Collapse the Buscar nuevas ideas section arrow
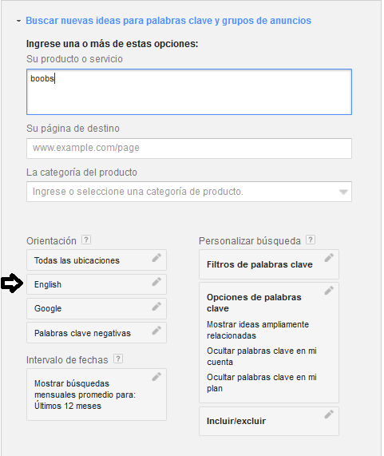Screen dimensions: 384x456 coord(18,21)
